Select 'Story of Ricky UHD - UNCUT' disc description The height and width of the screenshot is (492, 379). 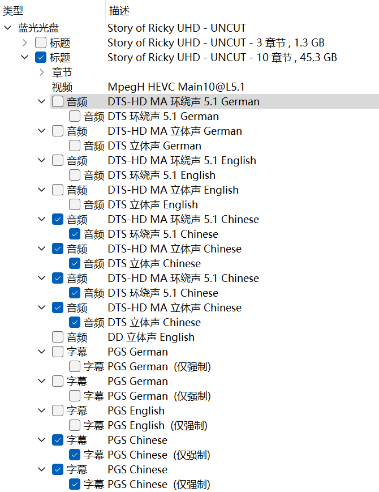[x=177, y=28]
